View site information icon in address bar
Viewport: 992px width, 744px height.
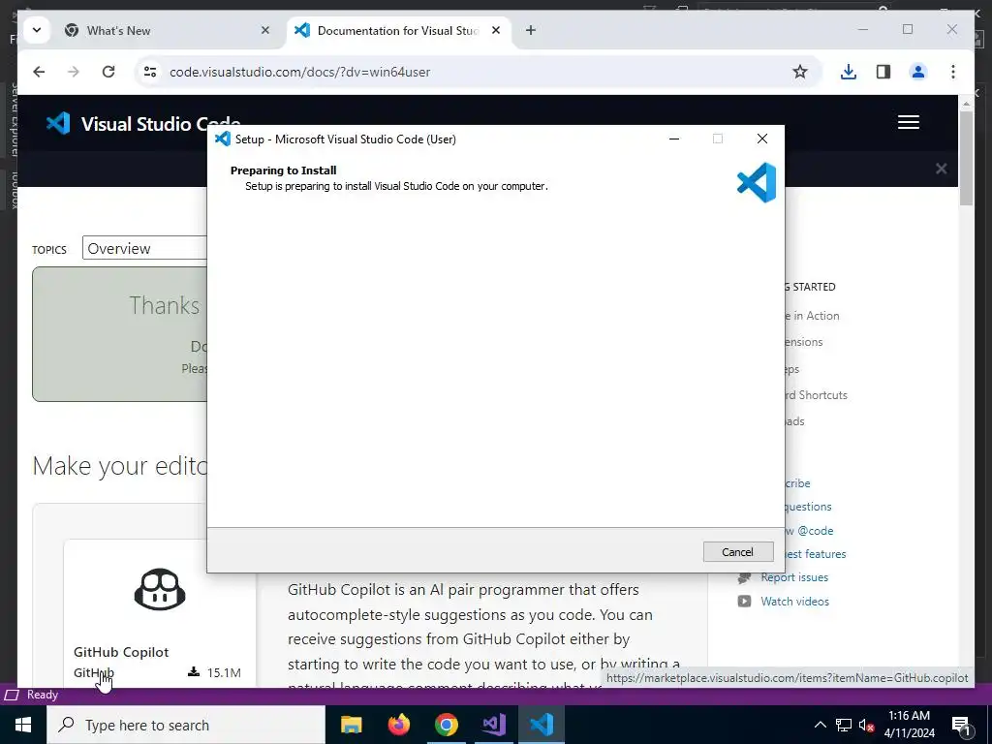[x=150, y=72]
